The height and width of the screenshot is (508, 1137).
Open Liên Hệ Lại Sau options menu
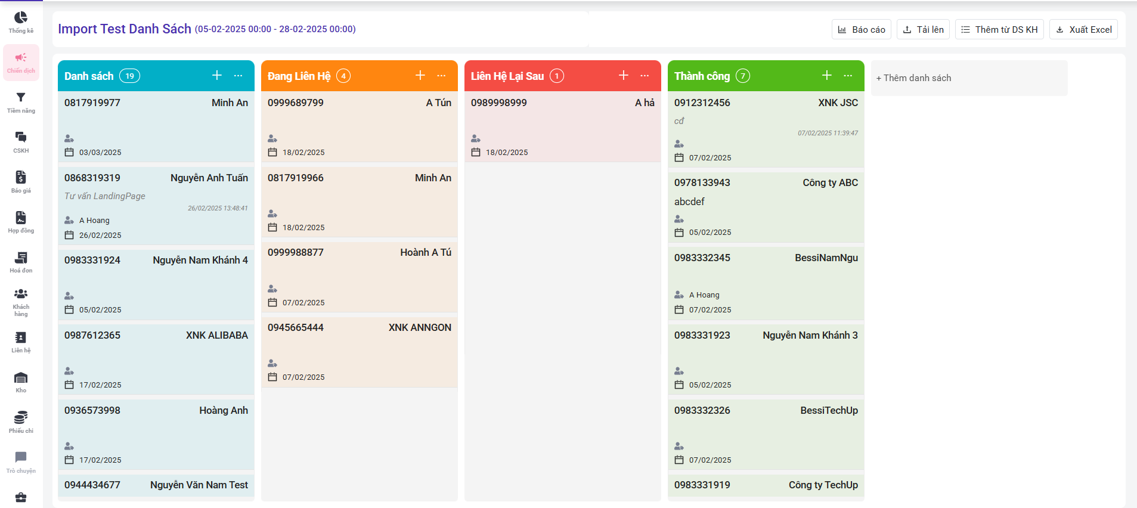point(645,76)
